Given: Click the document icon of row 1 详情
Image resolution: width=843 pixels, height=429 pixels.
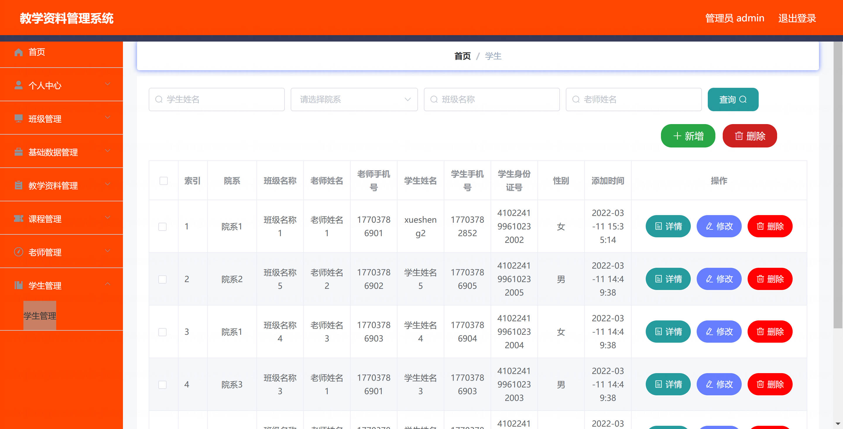Looking at the screenshot, I should click(x=658, y=226).
